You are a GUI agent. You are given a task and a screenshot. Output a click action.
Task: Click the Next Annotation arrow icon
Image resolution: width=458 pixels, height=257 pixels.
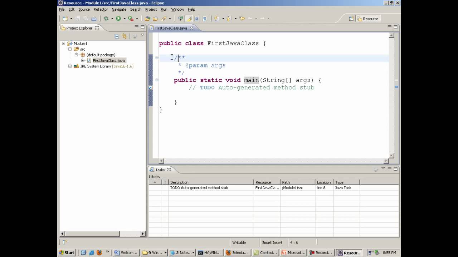(x=216, y=19)
